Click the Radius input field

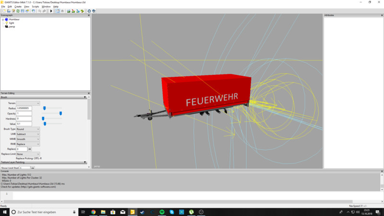(24, 108)
